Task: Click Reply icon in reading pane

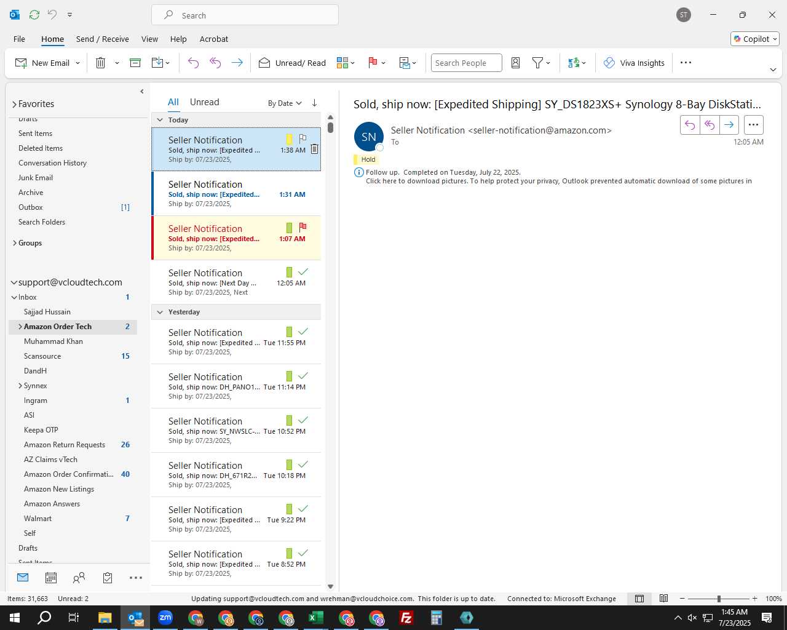Action: (x=690, y=125)
